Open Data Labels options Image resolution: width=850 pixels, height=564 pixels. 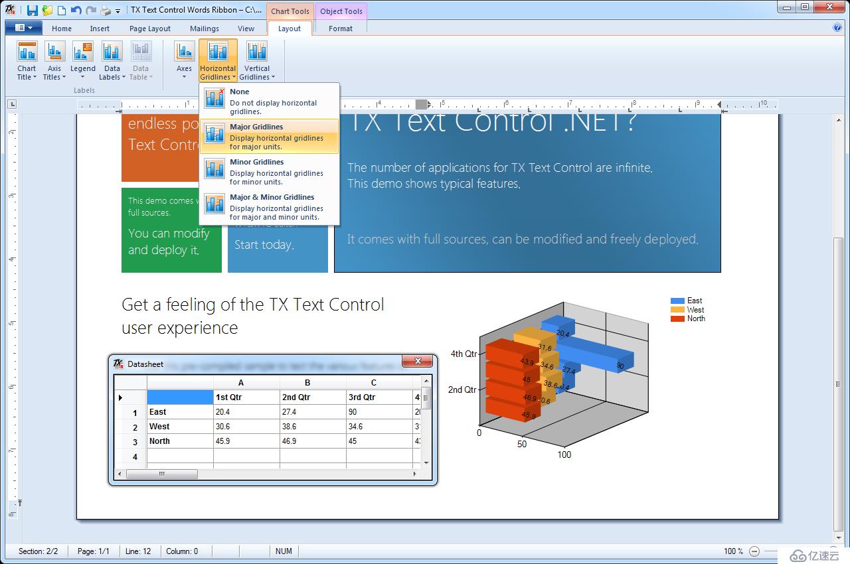(112, 60)
